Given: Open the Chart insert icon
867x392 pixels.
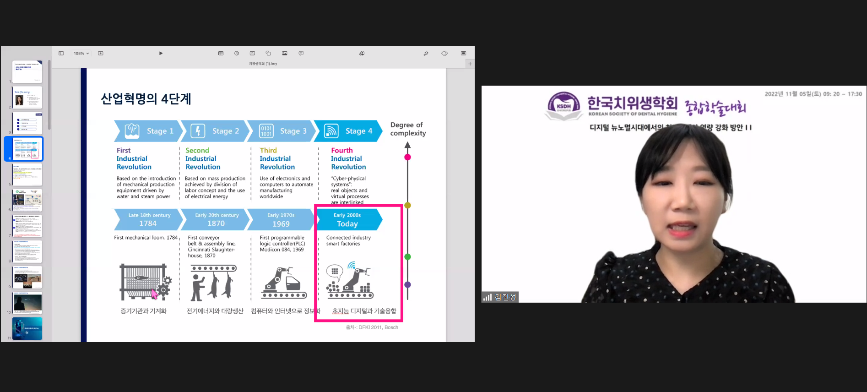Looking at the screenshot, I should [x=237, y=54].
